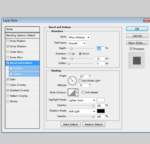The height and width of the screenshot is (144, 150).
Task: Open the Satin settings row
Action: [x=22, y=79]
